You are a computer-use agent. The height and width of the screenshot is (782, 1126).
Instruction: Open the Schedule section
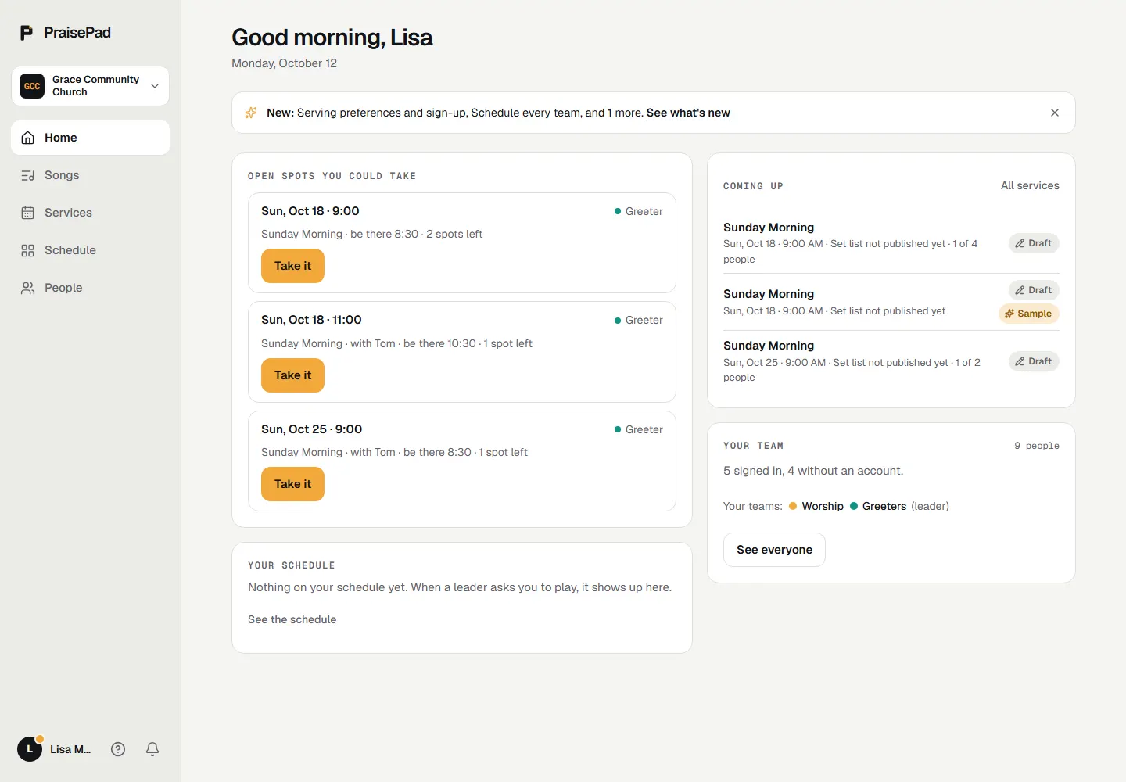91,250
